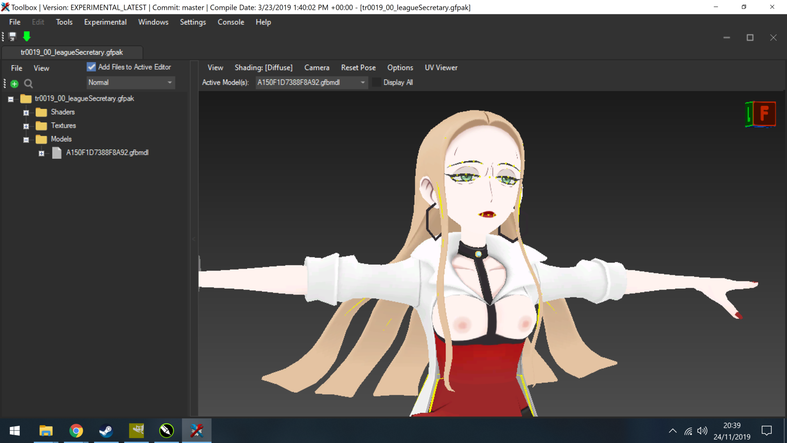Open Google Chrome from the taskbar

click(x=76, y=431)
